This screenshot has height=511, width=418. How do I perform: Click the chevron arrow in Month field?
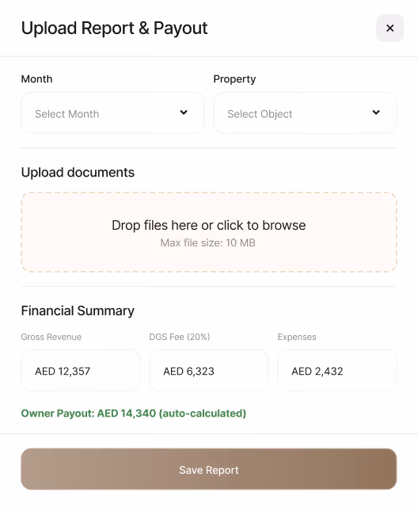[x=184, y=112]
